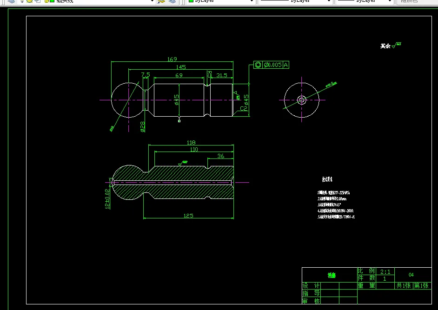
Task: Click the grip square below the ø45 dimension
Action: (x=179, y=121)
